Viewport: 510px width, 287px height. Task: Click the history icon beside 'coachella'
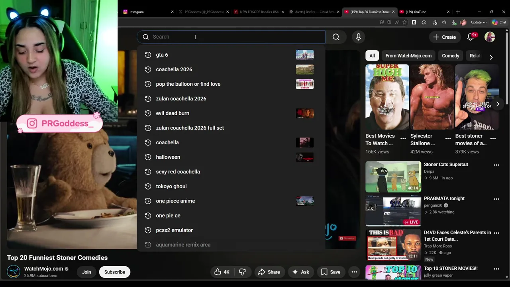click(x=148, y=142)
